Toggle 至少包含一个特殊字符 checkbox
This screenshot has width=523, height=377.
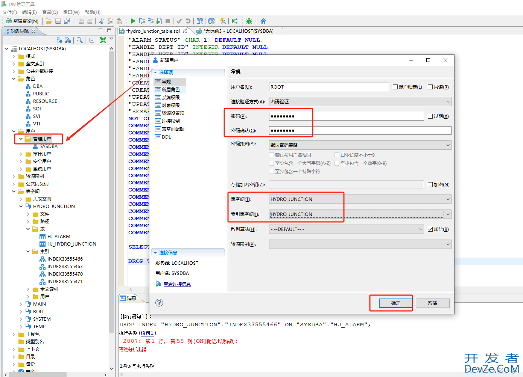point(271,171)
